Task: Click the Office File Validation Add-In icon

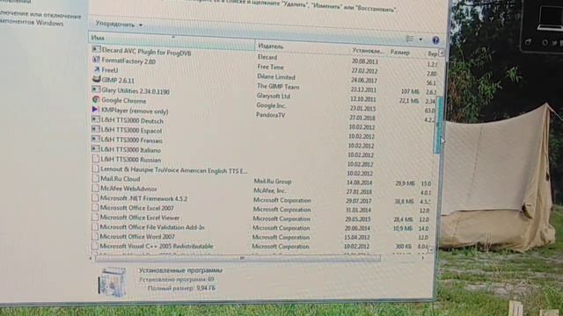Action: (95, 226)
